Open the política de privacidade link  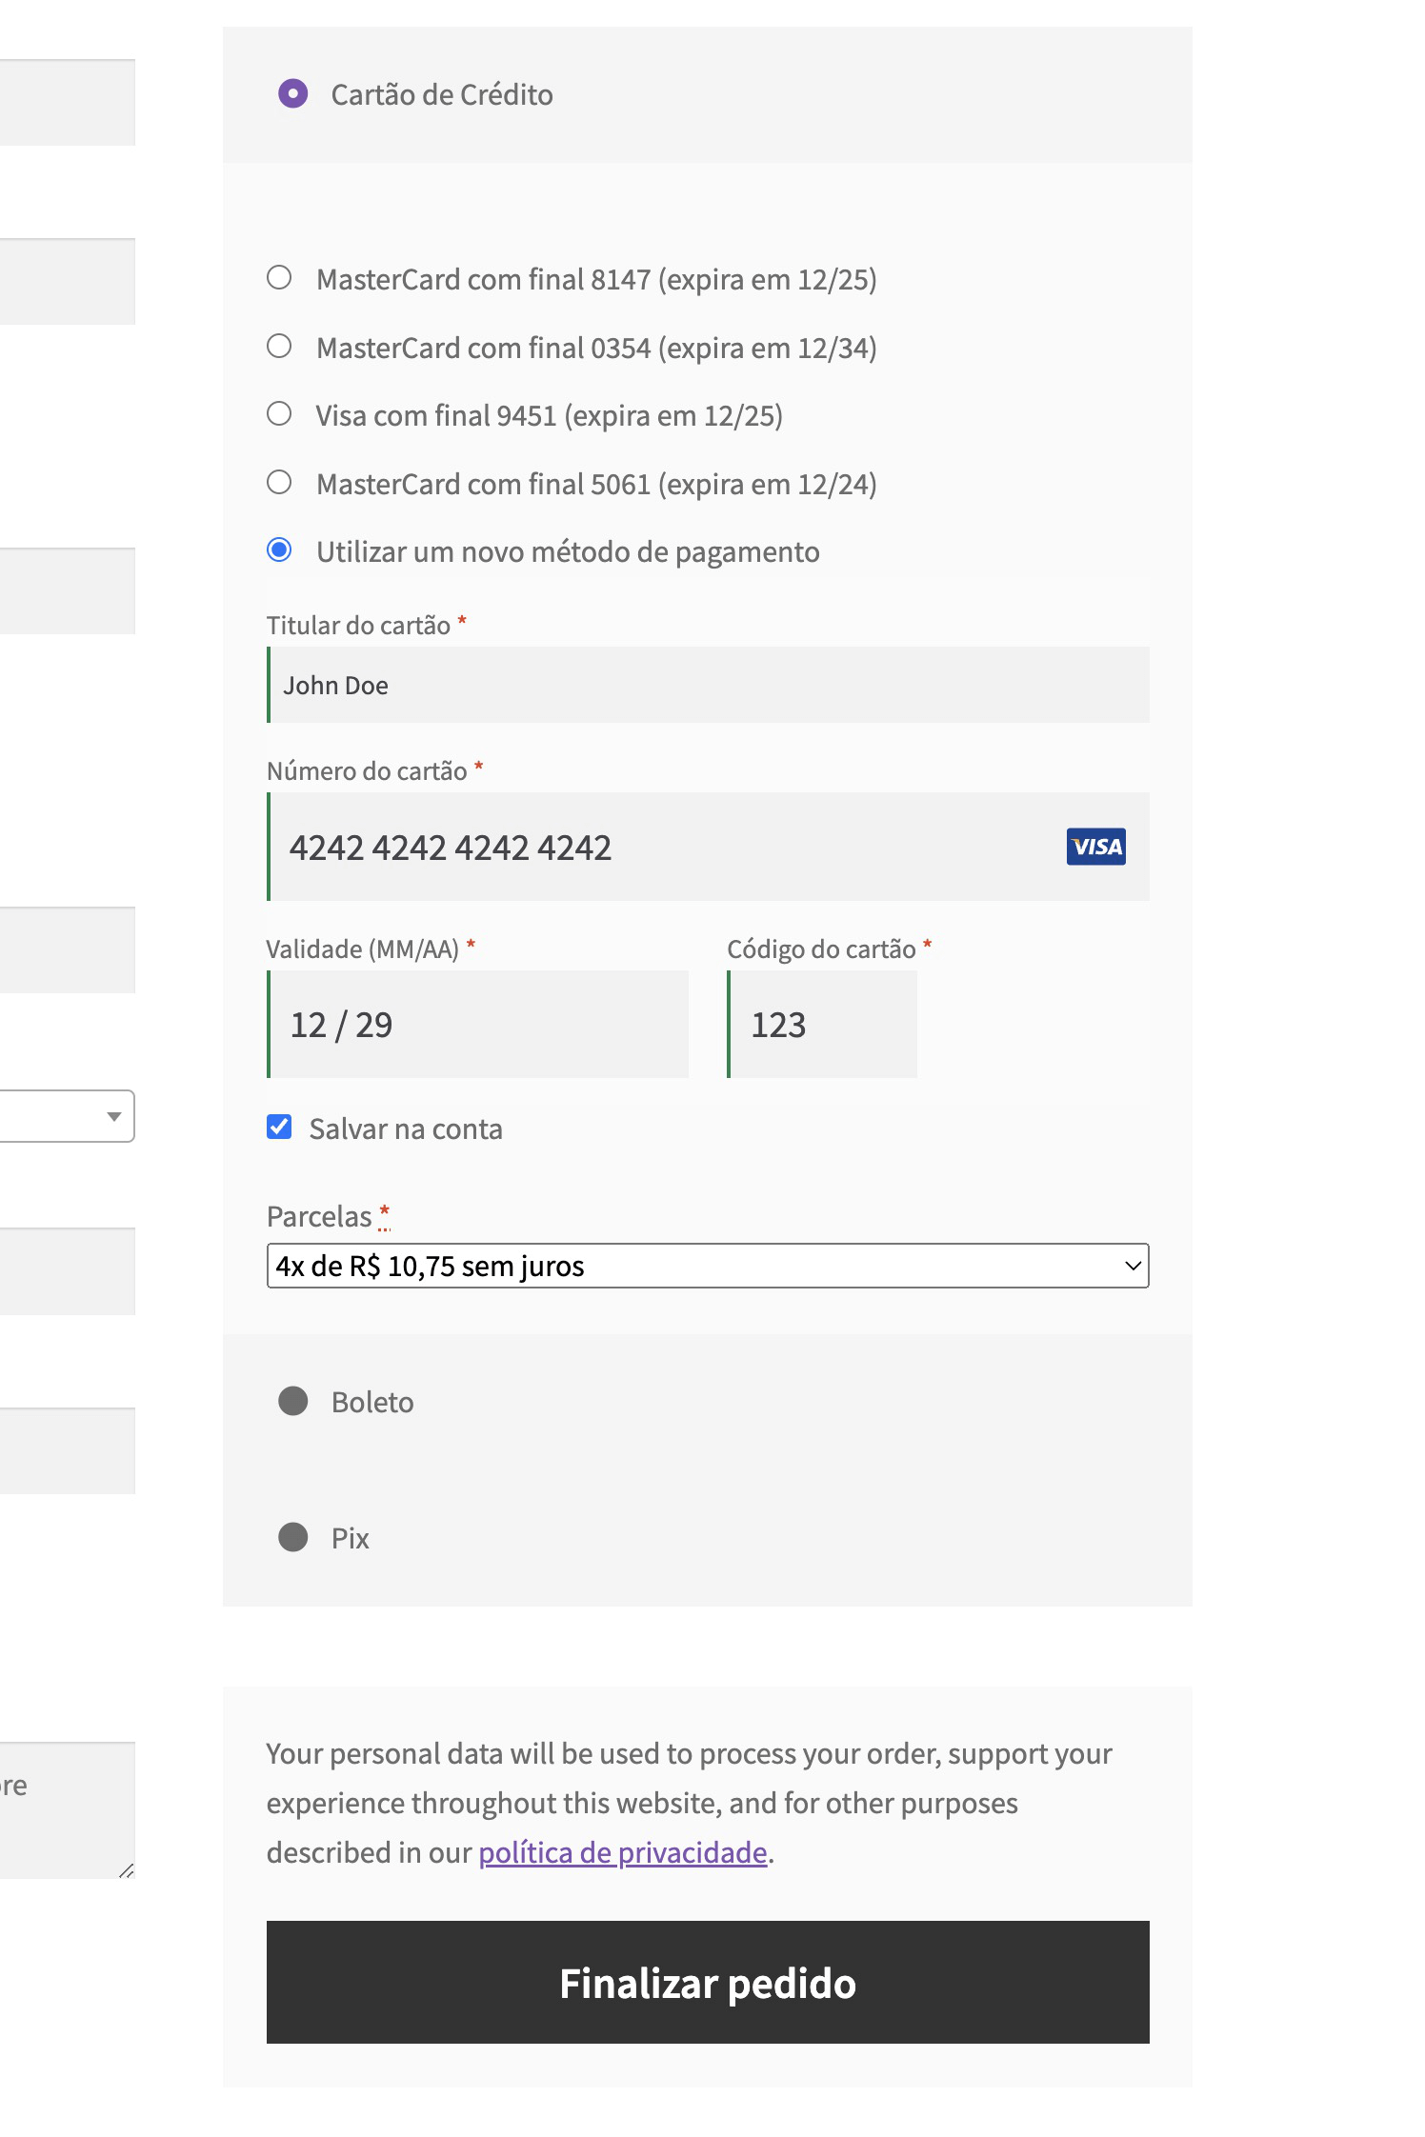coord(623,1852)
